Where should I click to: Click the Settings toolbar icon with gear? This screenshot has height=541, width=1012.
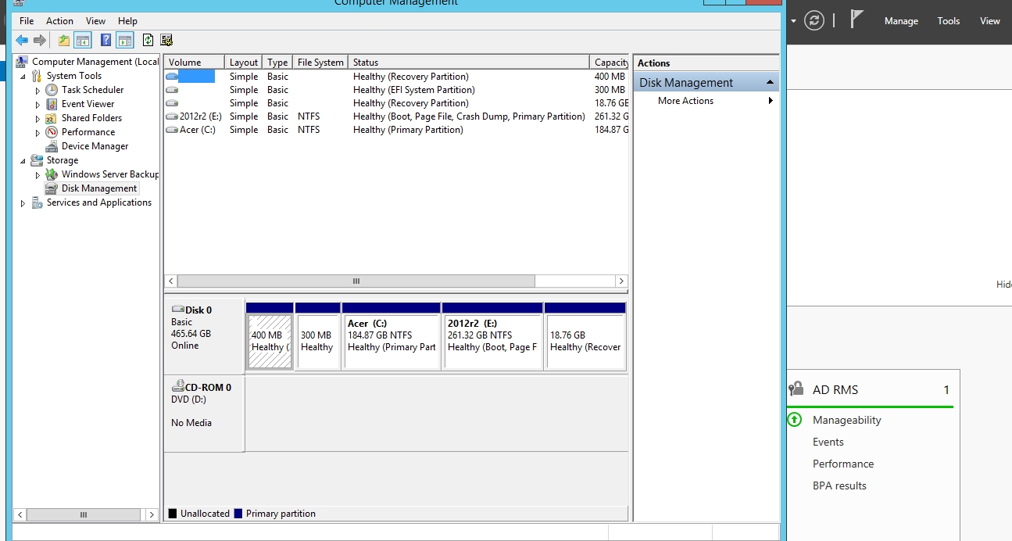point(166,41)
